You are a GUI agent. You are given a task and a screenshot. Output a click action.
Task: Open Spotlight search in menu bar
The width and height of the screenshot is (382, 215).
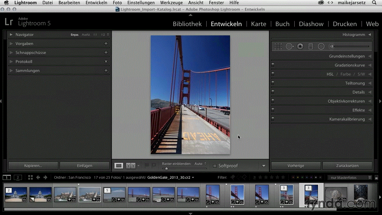click(374, 3)
